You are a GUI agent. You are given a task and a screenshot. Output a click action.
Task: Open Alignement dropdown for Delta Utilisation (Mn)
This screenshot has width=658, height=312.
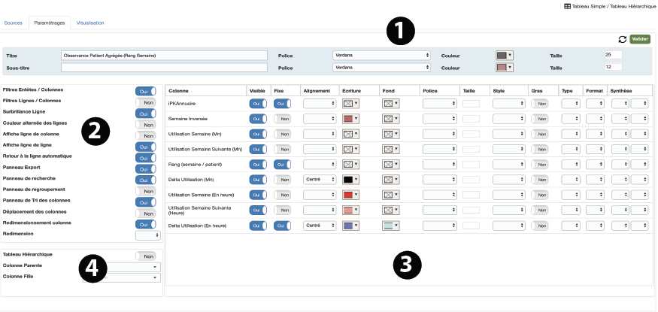tap(320, 180)
